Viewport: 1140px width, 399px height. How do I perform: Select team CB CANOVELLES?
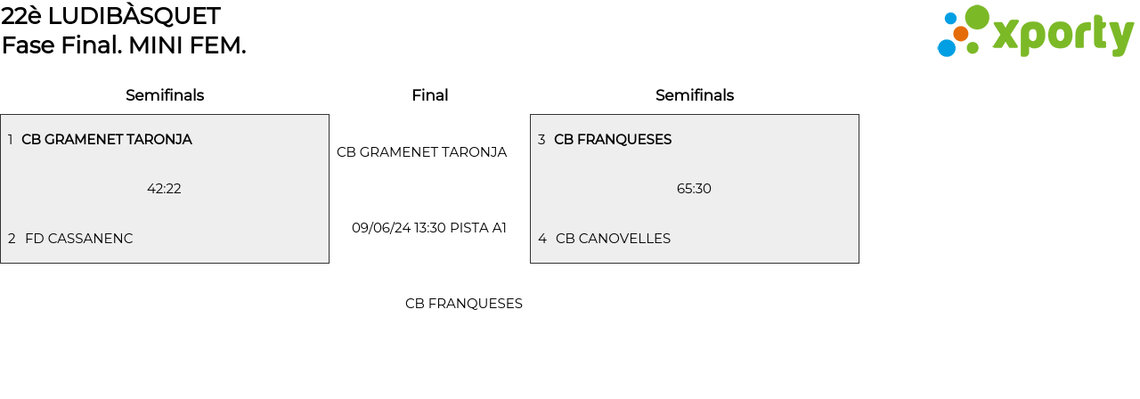click(x=613, y=239)
